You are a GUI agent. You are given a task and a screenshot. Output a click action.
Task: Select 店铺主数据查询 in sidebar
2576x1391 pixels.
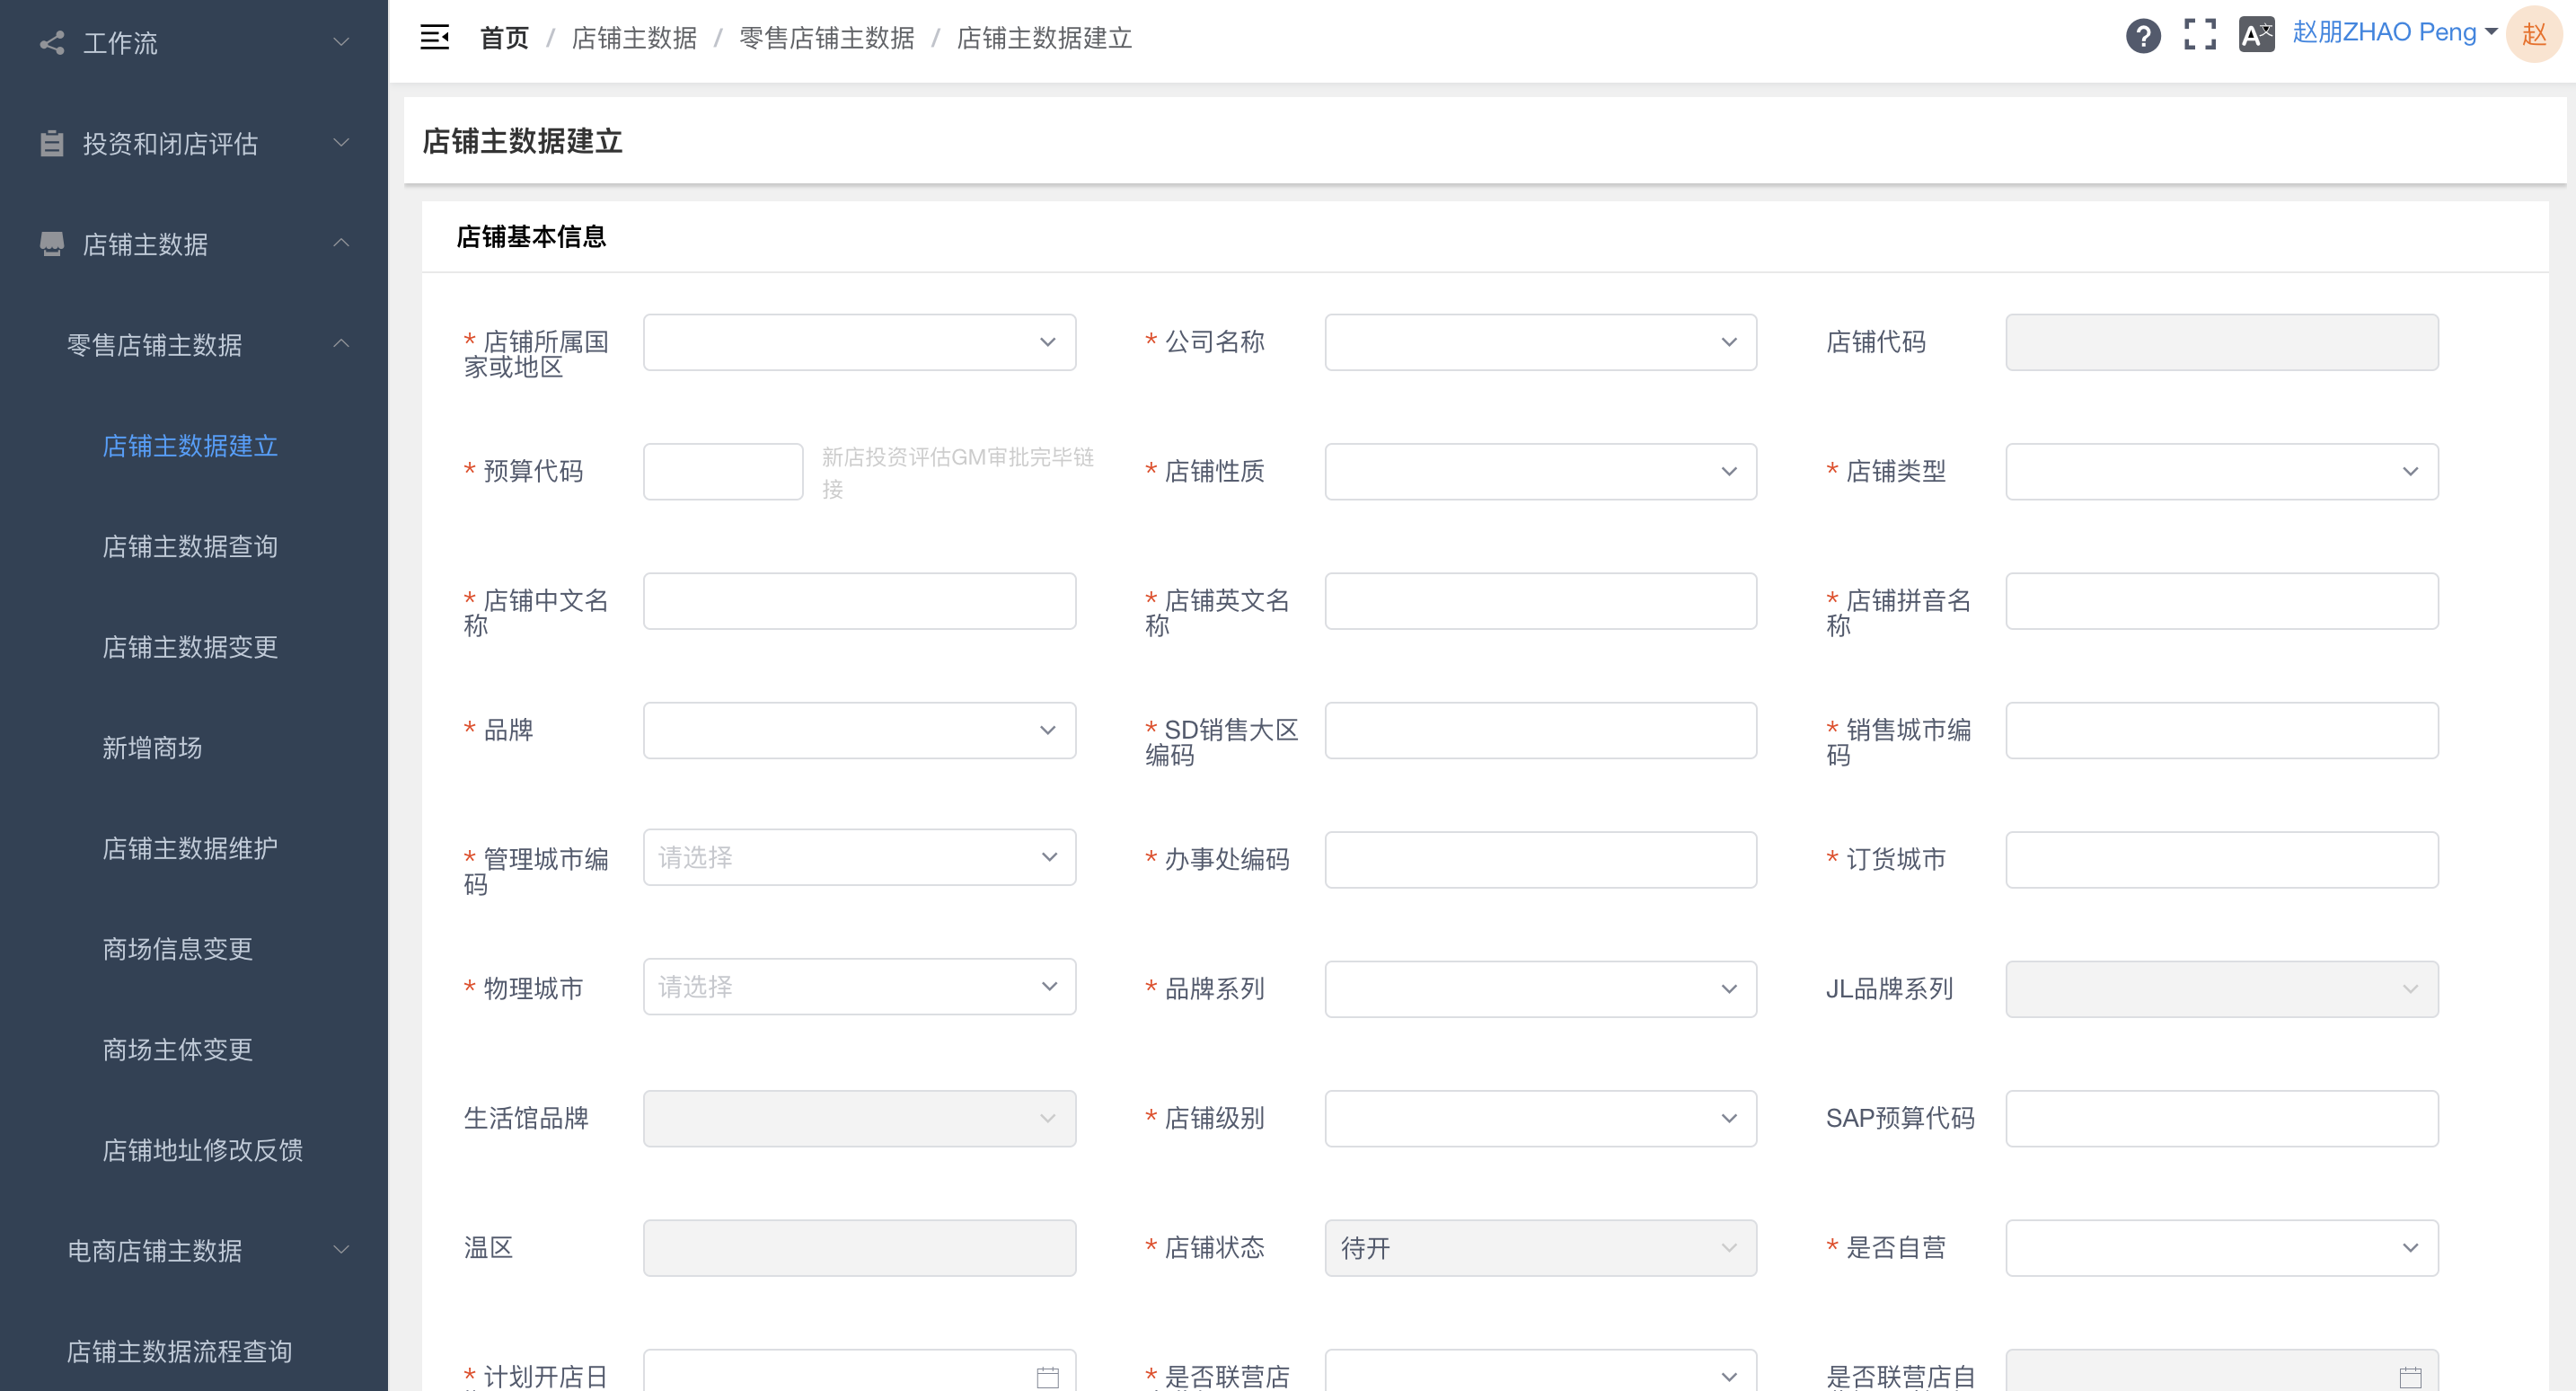[x=190, y=546]
